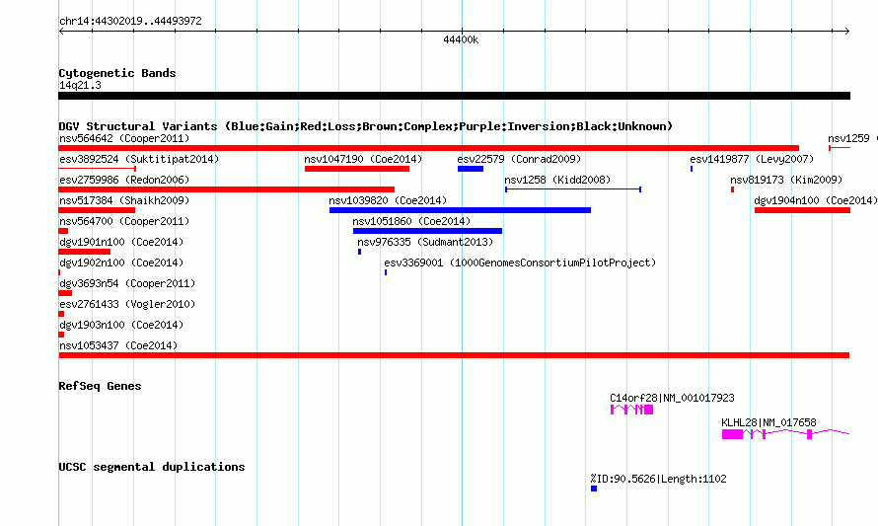Select the DGV Structural Variants track title
The image size is (878, 526).
pyautogui.click(x=366, y=126)
